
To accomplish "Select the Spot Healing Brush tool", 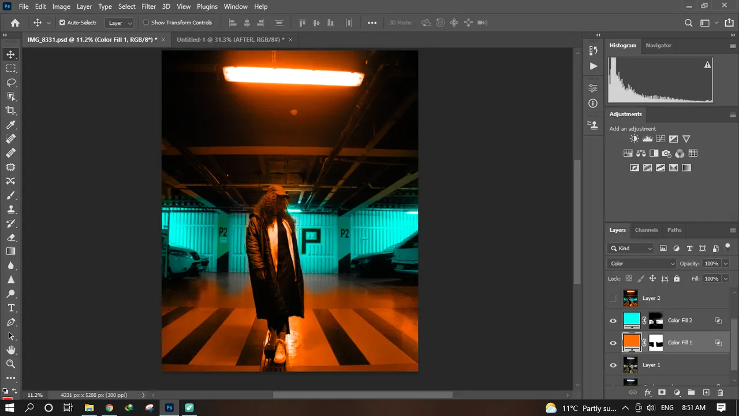I will pyautogui.click(x=11, y=139).
